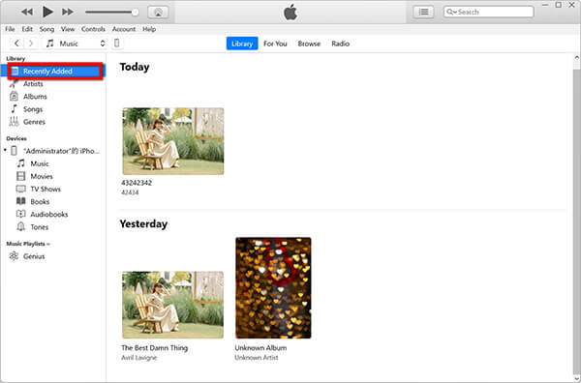Screen dimensions: 581x383
Task: Start playback with the Play button
Action: pyautogui.click(x=47, y=12)
